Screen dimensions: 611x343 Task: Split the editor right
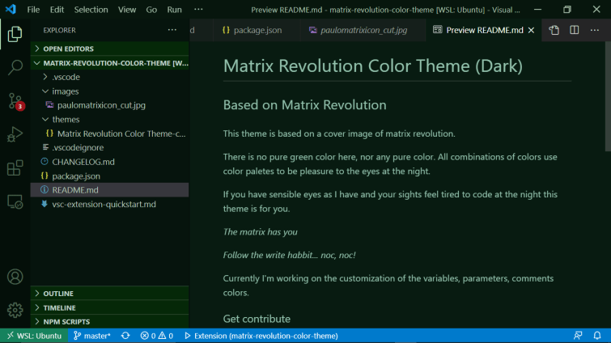tap(574, 30)
